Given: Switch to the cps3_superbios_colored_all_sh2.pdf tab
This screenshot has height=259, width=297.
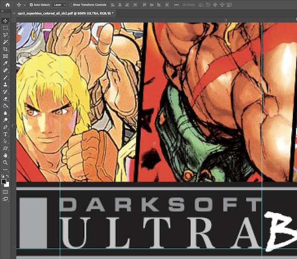Looking at the screenshot, I should point(65,13).
